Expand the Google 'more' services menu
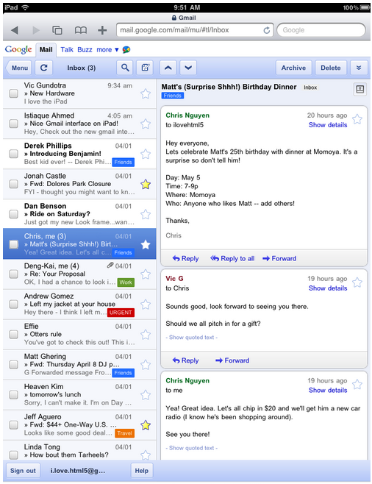This screenshot has height=484, width=372. click(x=107, y=50)
